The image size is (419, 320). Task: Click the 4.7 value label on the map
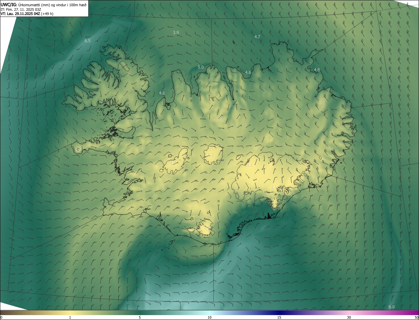tap(257, 37)
